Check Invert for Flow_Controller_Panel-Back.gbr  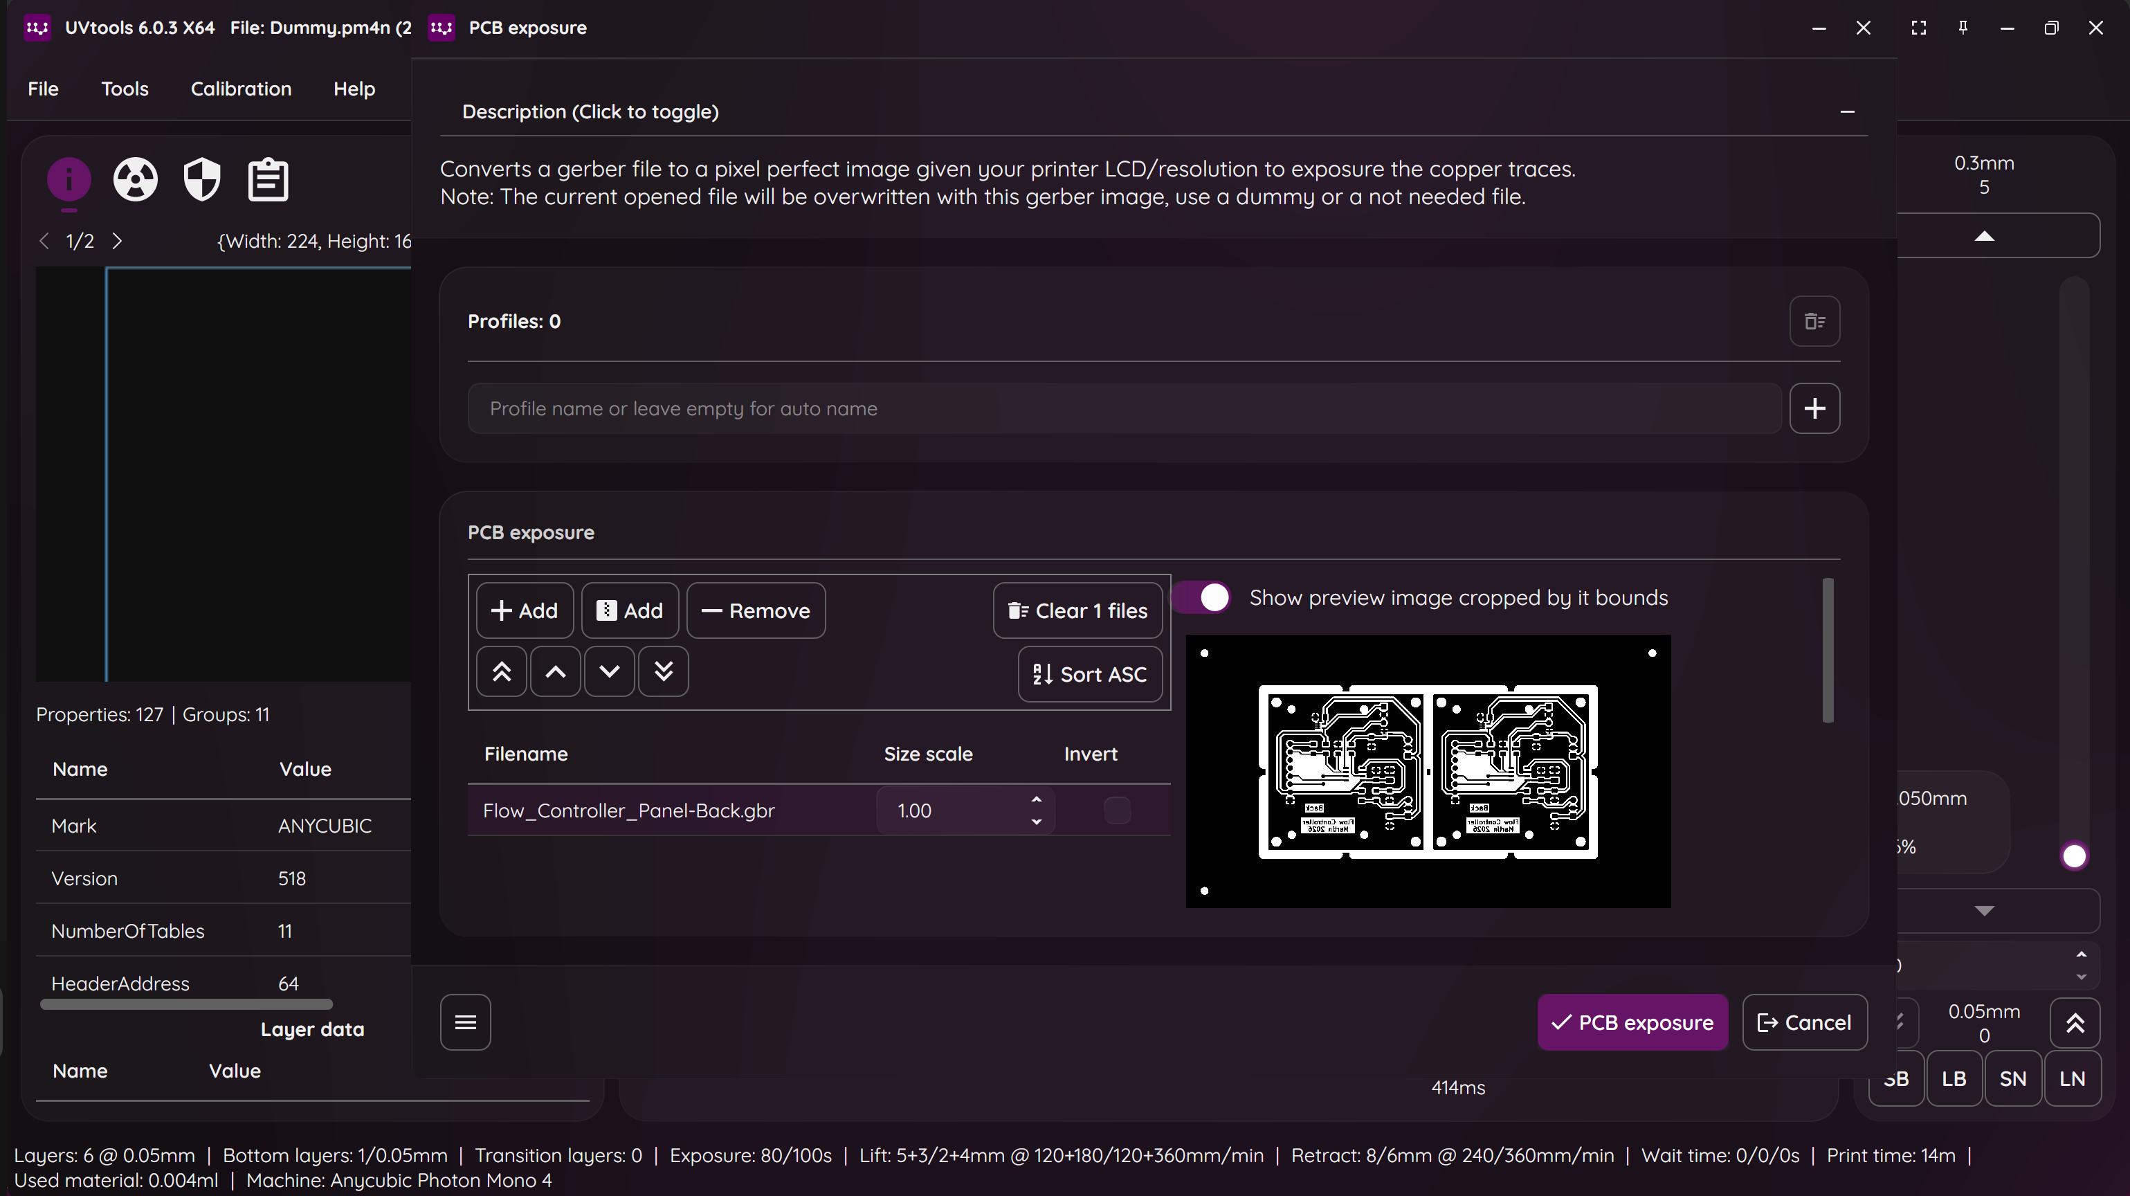(x=1117, y=810)
